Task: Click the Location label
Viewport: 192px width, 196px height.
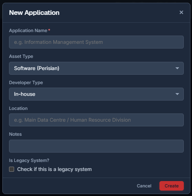Action: pos(18,108)
